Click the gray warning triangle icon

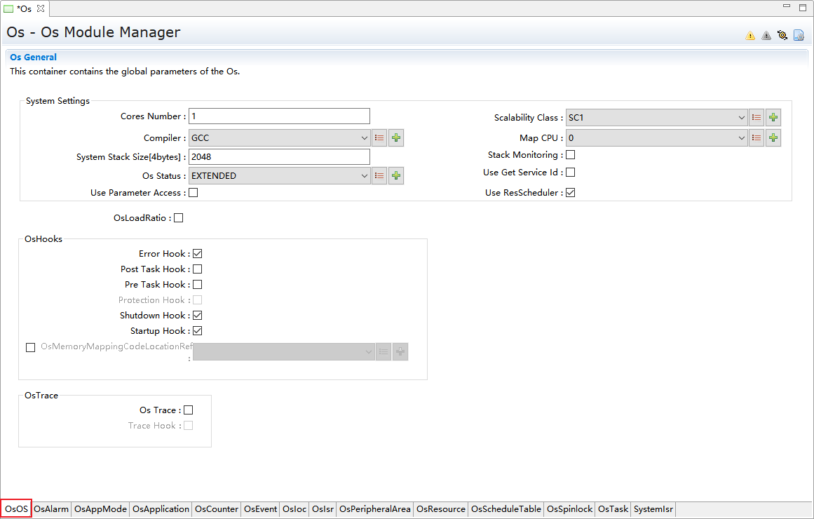tap(766, 35)
